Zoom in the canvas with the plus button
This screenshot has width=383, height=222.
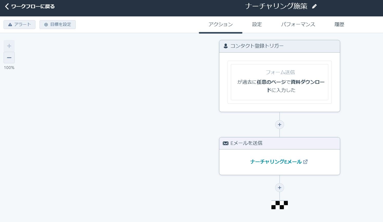(x=9, y=46)
